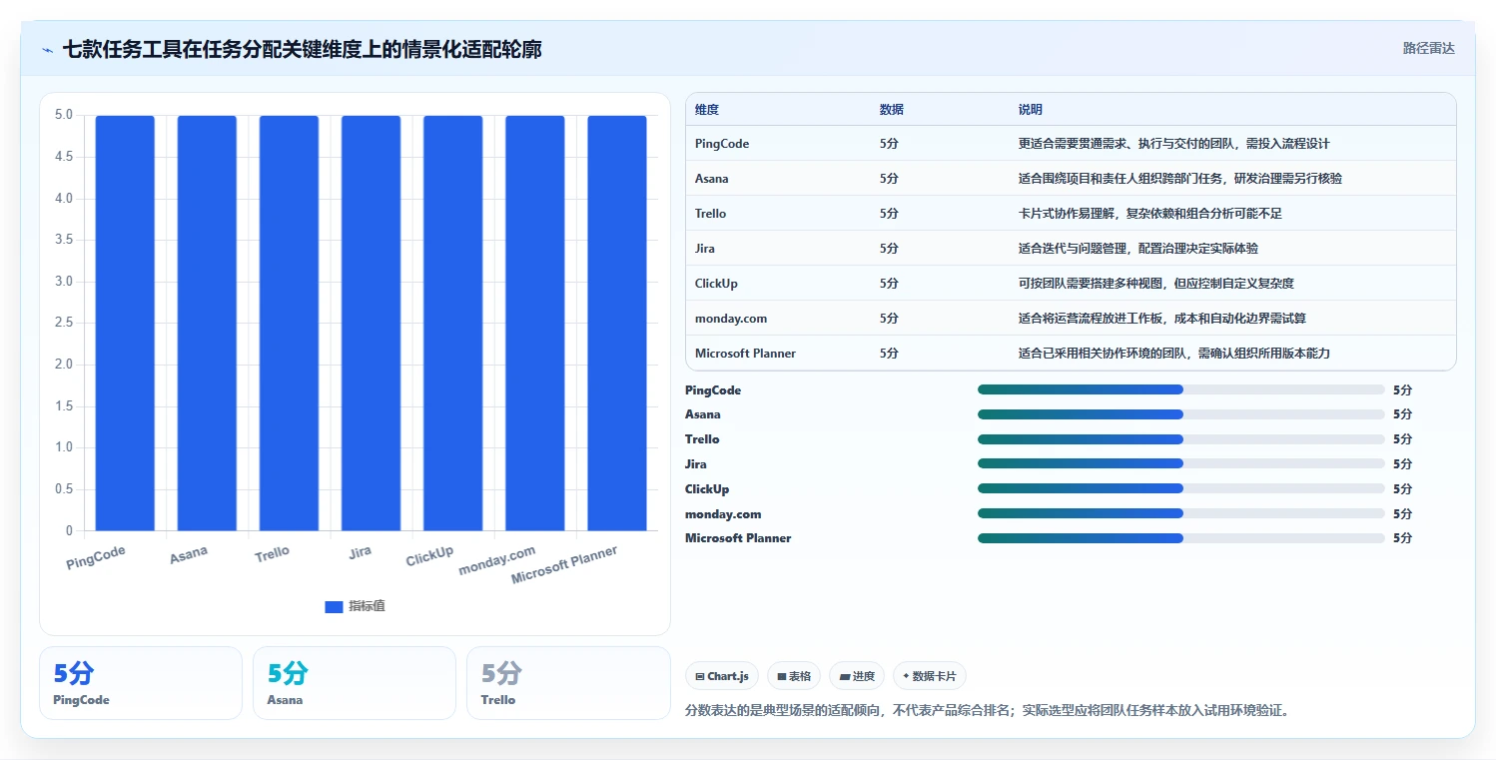Click the ClickUp progress bar
This screenshot has width=1496, height=760.
(1180, 488)
